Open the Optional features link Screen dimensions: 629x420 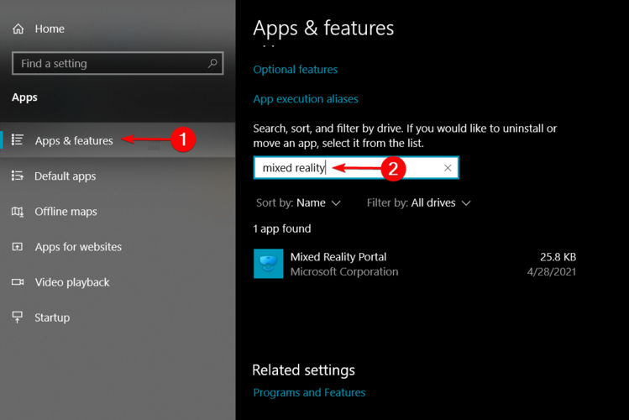296,70
